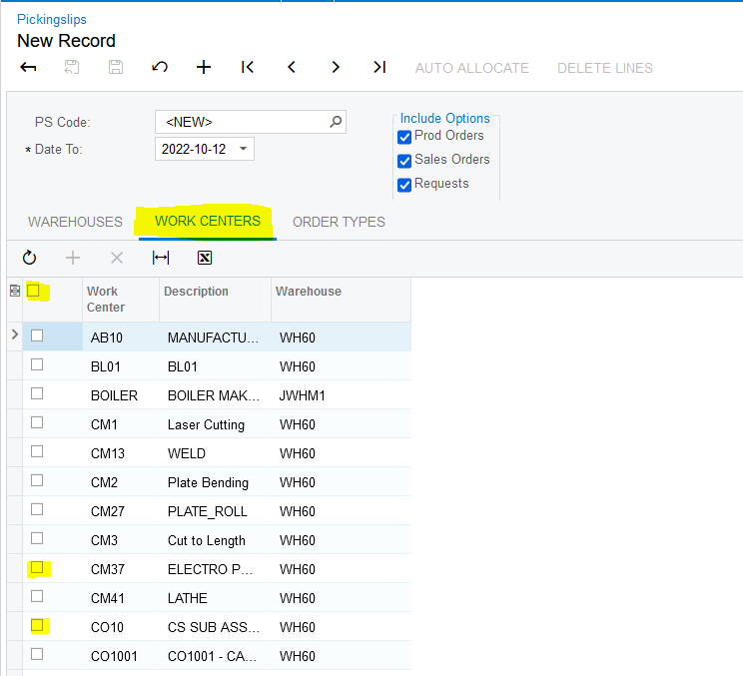
Task: Go to next record arrow
Action: [336, 68]
